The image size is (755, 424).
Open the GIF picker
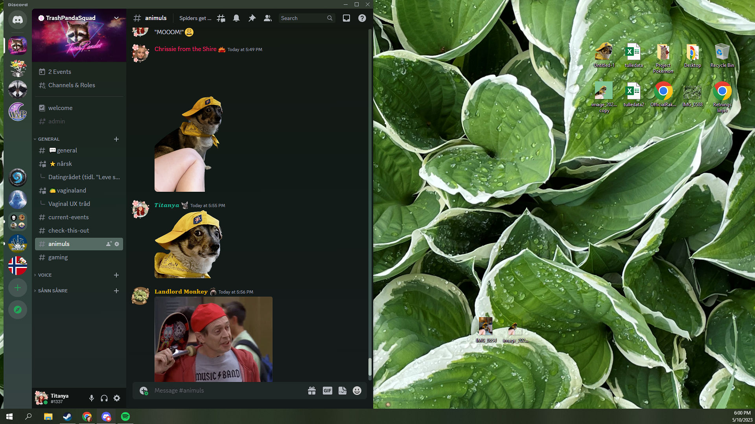tap(327, 390)
